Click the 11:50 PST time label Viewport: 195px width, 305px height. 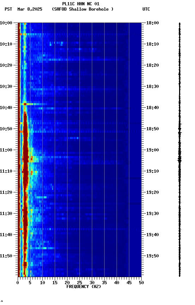pos(6,256)
